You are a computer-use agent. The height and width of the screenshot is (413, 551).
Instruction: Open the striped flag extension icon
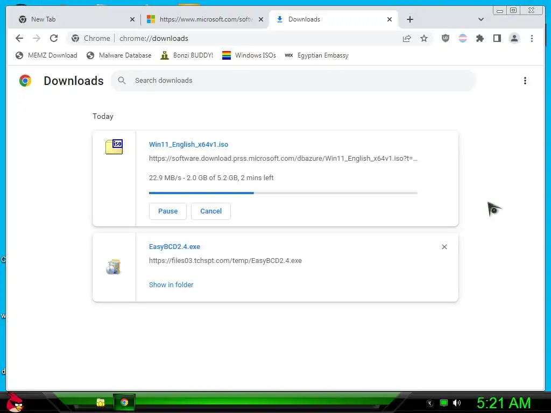463,38
